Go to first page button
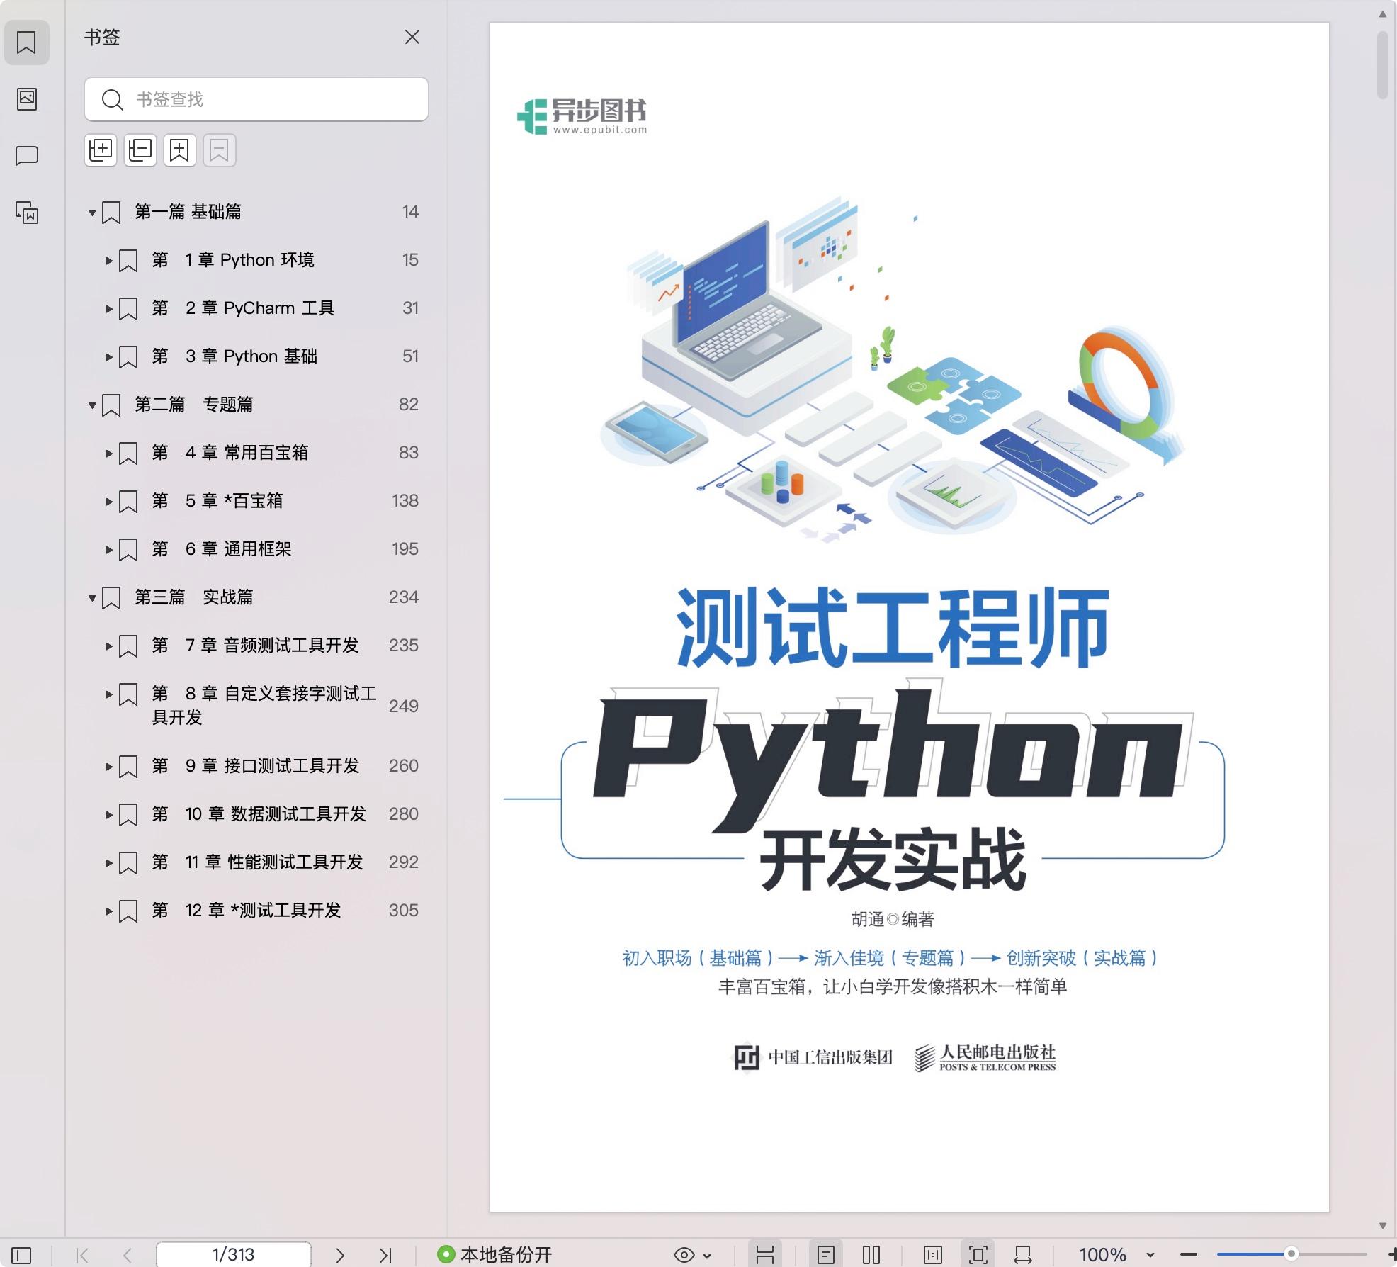 (82, 1255)
